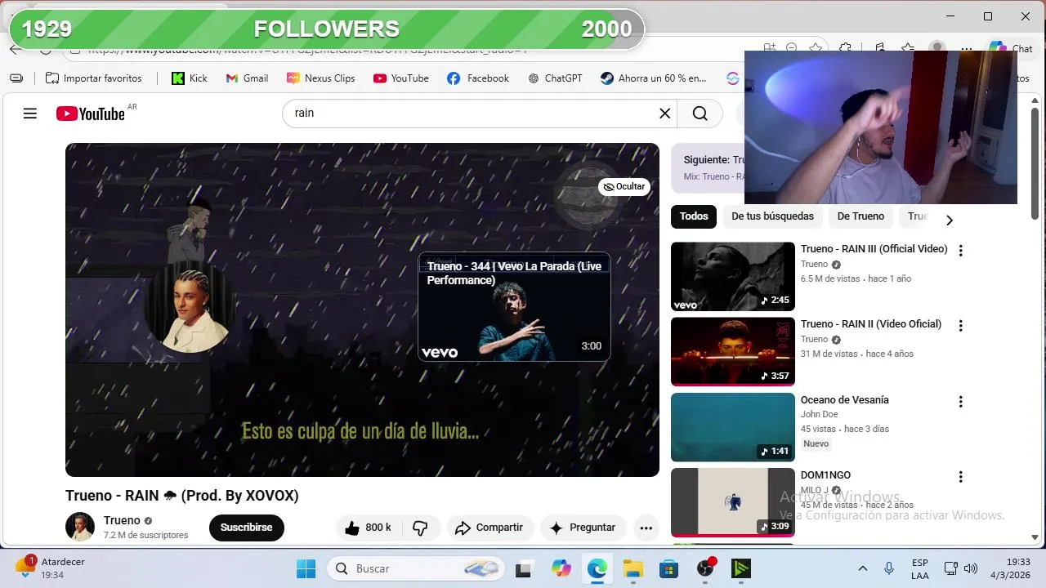Open the Gmail bookmark
The width and height of the screenshot is (1046, 588).
(247, 78)
